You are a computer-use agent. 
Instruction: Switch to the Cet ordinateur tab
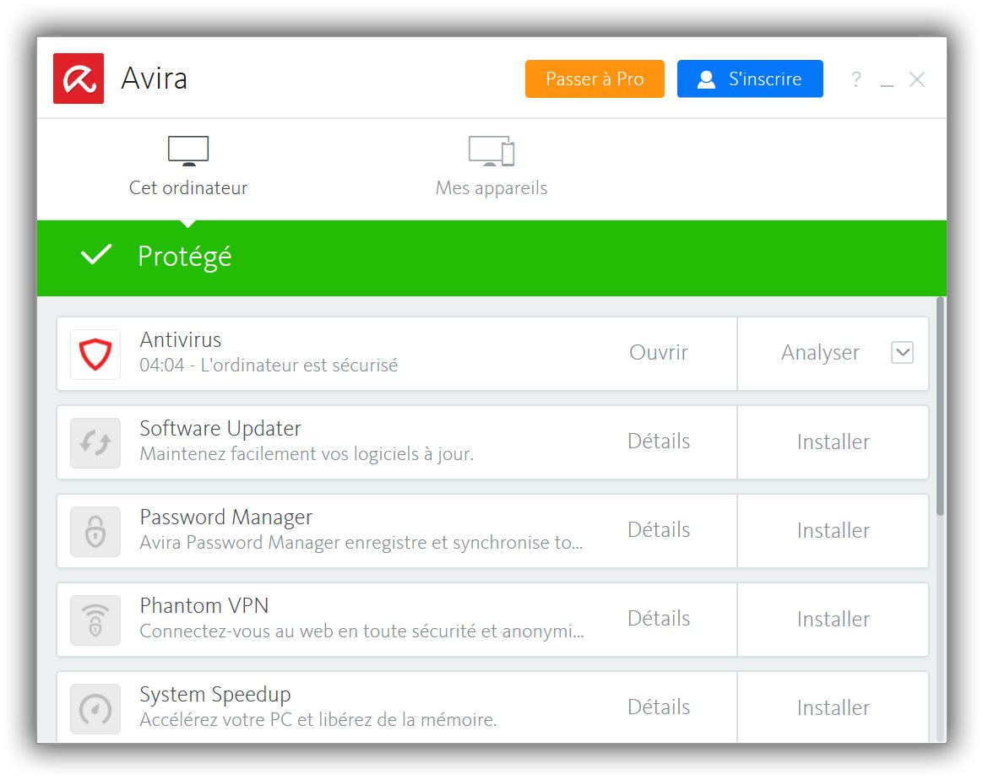(188, 168)
